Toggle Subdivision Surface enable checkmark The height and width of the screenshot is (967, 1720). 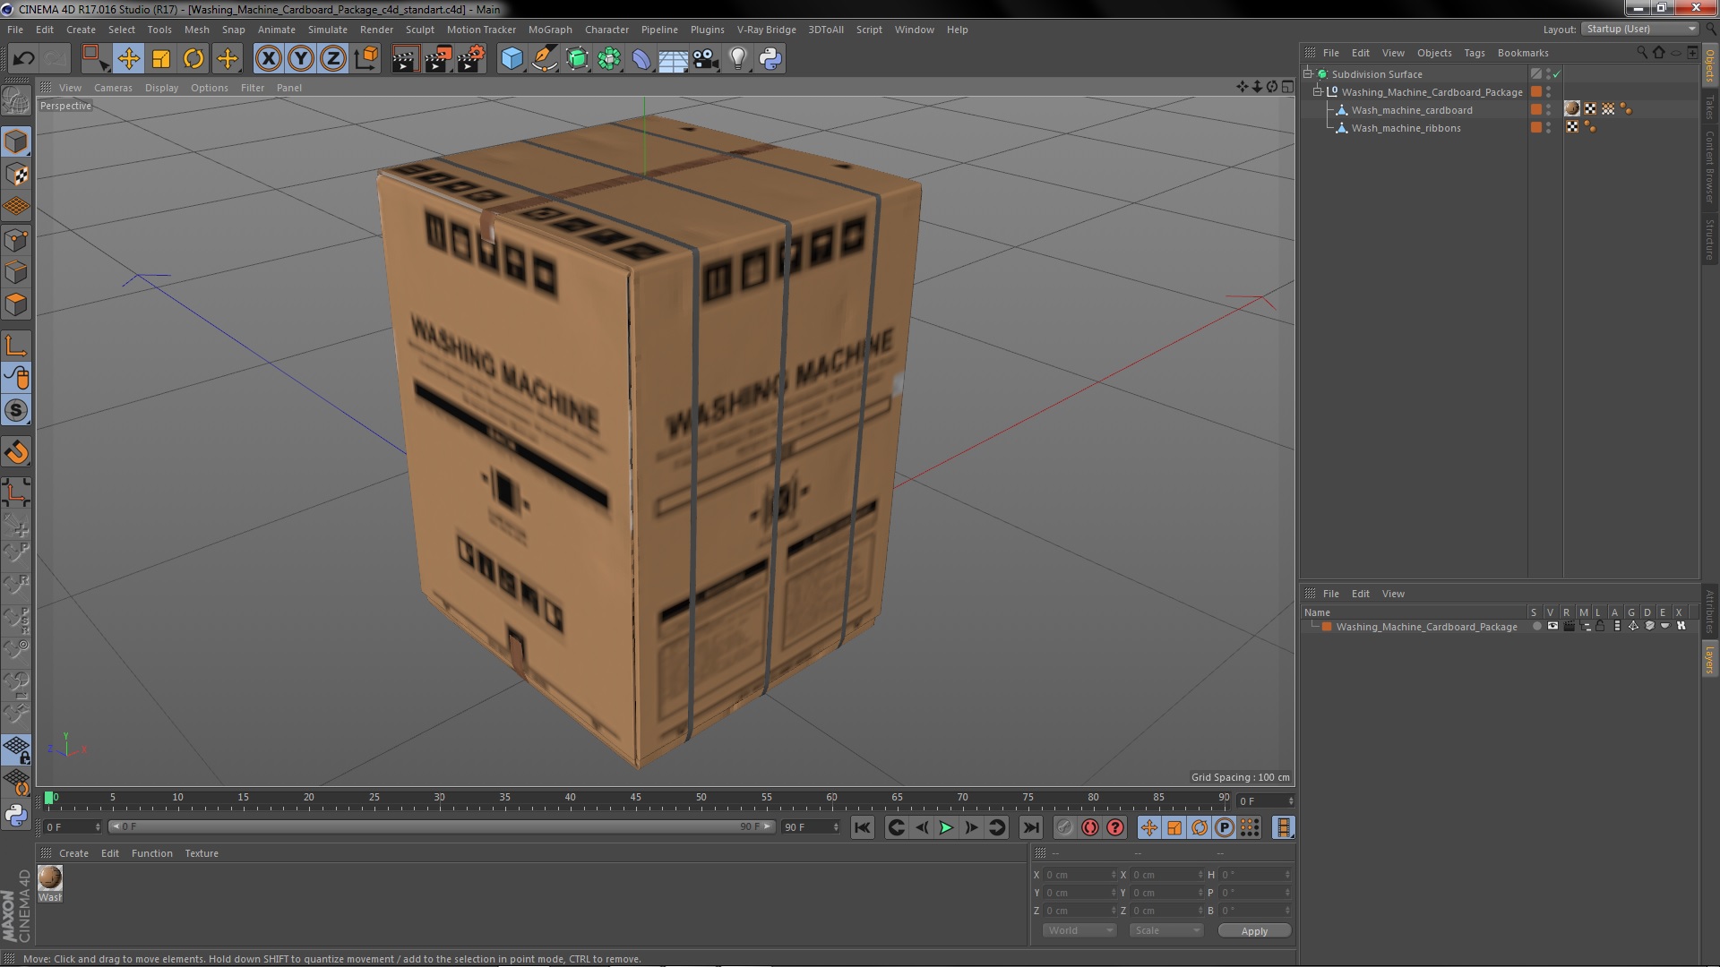1557,74
